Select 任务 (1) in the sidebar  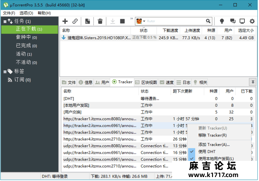[x=22, y=21]
